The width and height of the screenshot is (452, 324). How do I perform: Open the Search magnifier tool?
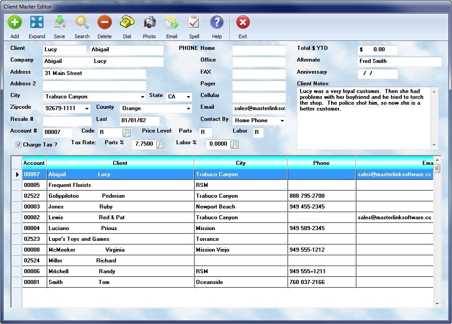point(82,22)
